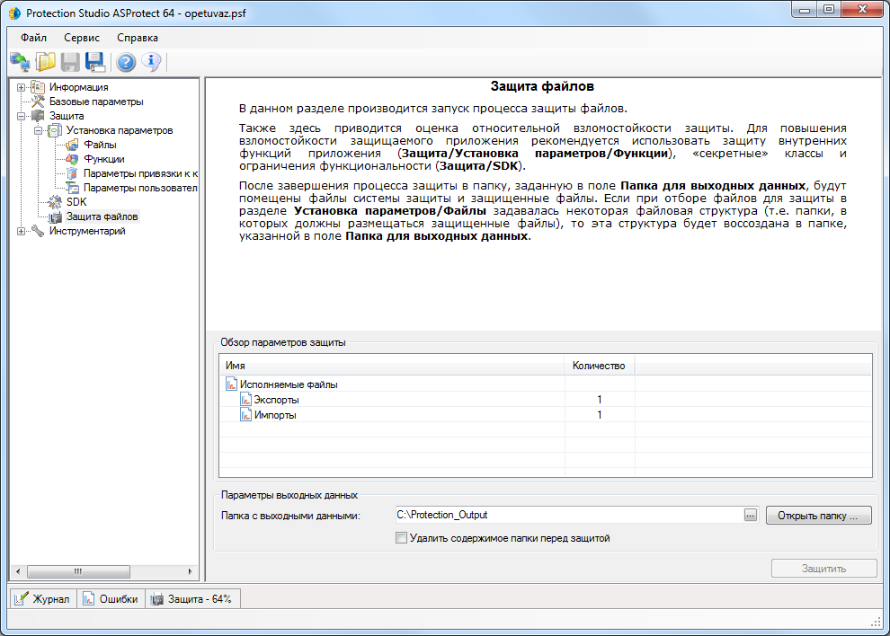Click the grayed-out save floppy icon

70,62
